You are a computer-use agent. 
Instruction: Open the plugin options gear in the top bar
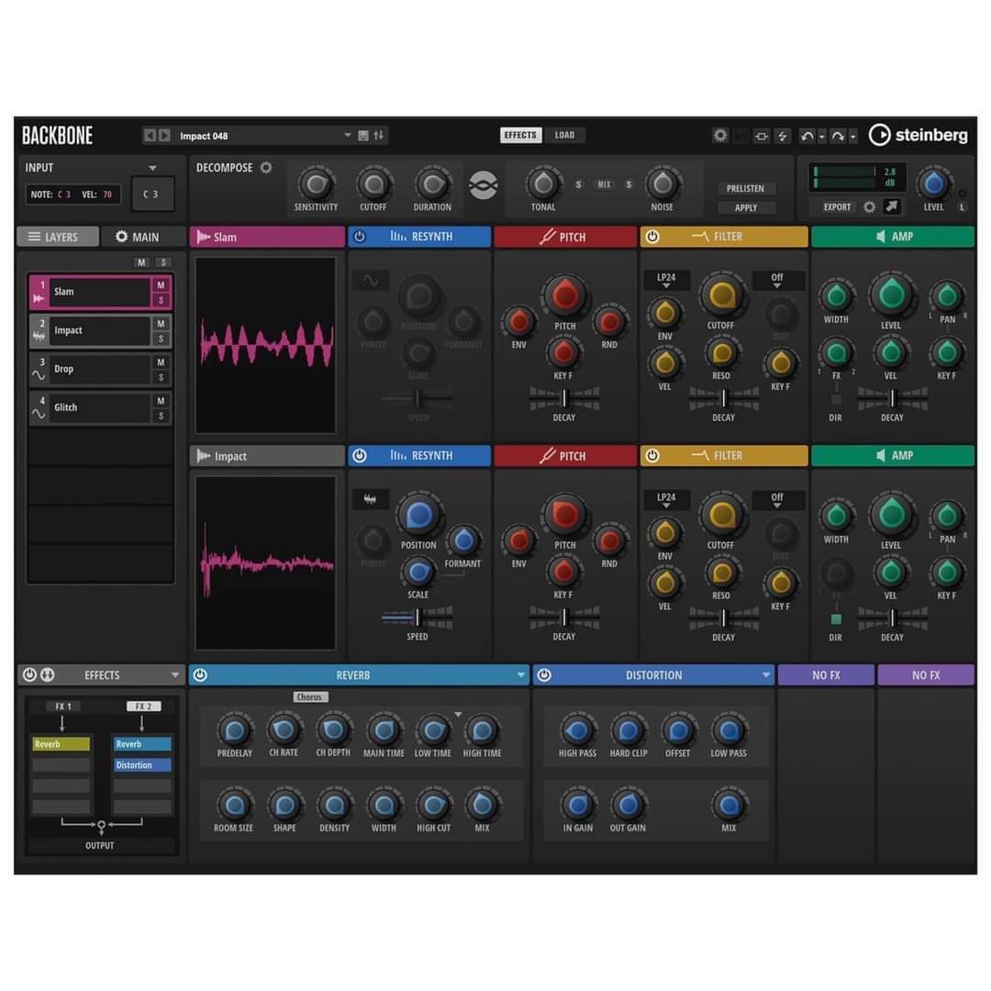click(x=720, y=135)
